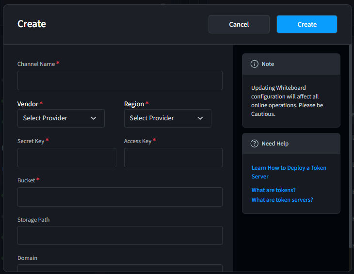Image resolution: width=354 pixels, height=274 pixels.
Task: Open the Vendor Select Provider dropdown
Action: pyautogui.click(x=61, y=118)
